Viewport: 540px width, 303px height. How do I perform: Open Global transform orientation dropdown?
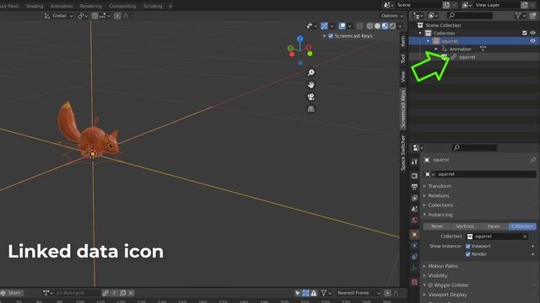pos(58,16)
